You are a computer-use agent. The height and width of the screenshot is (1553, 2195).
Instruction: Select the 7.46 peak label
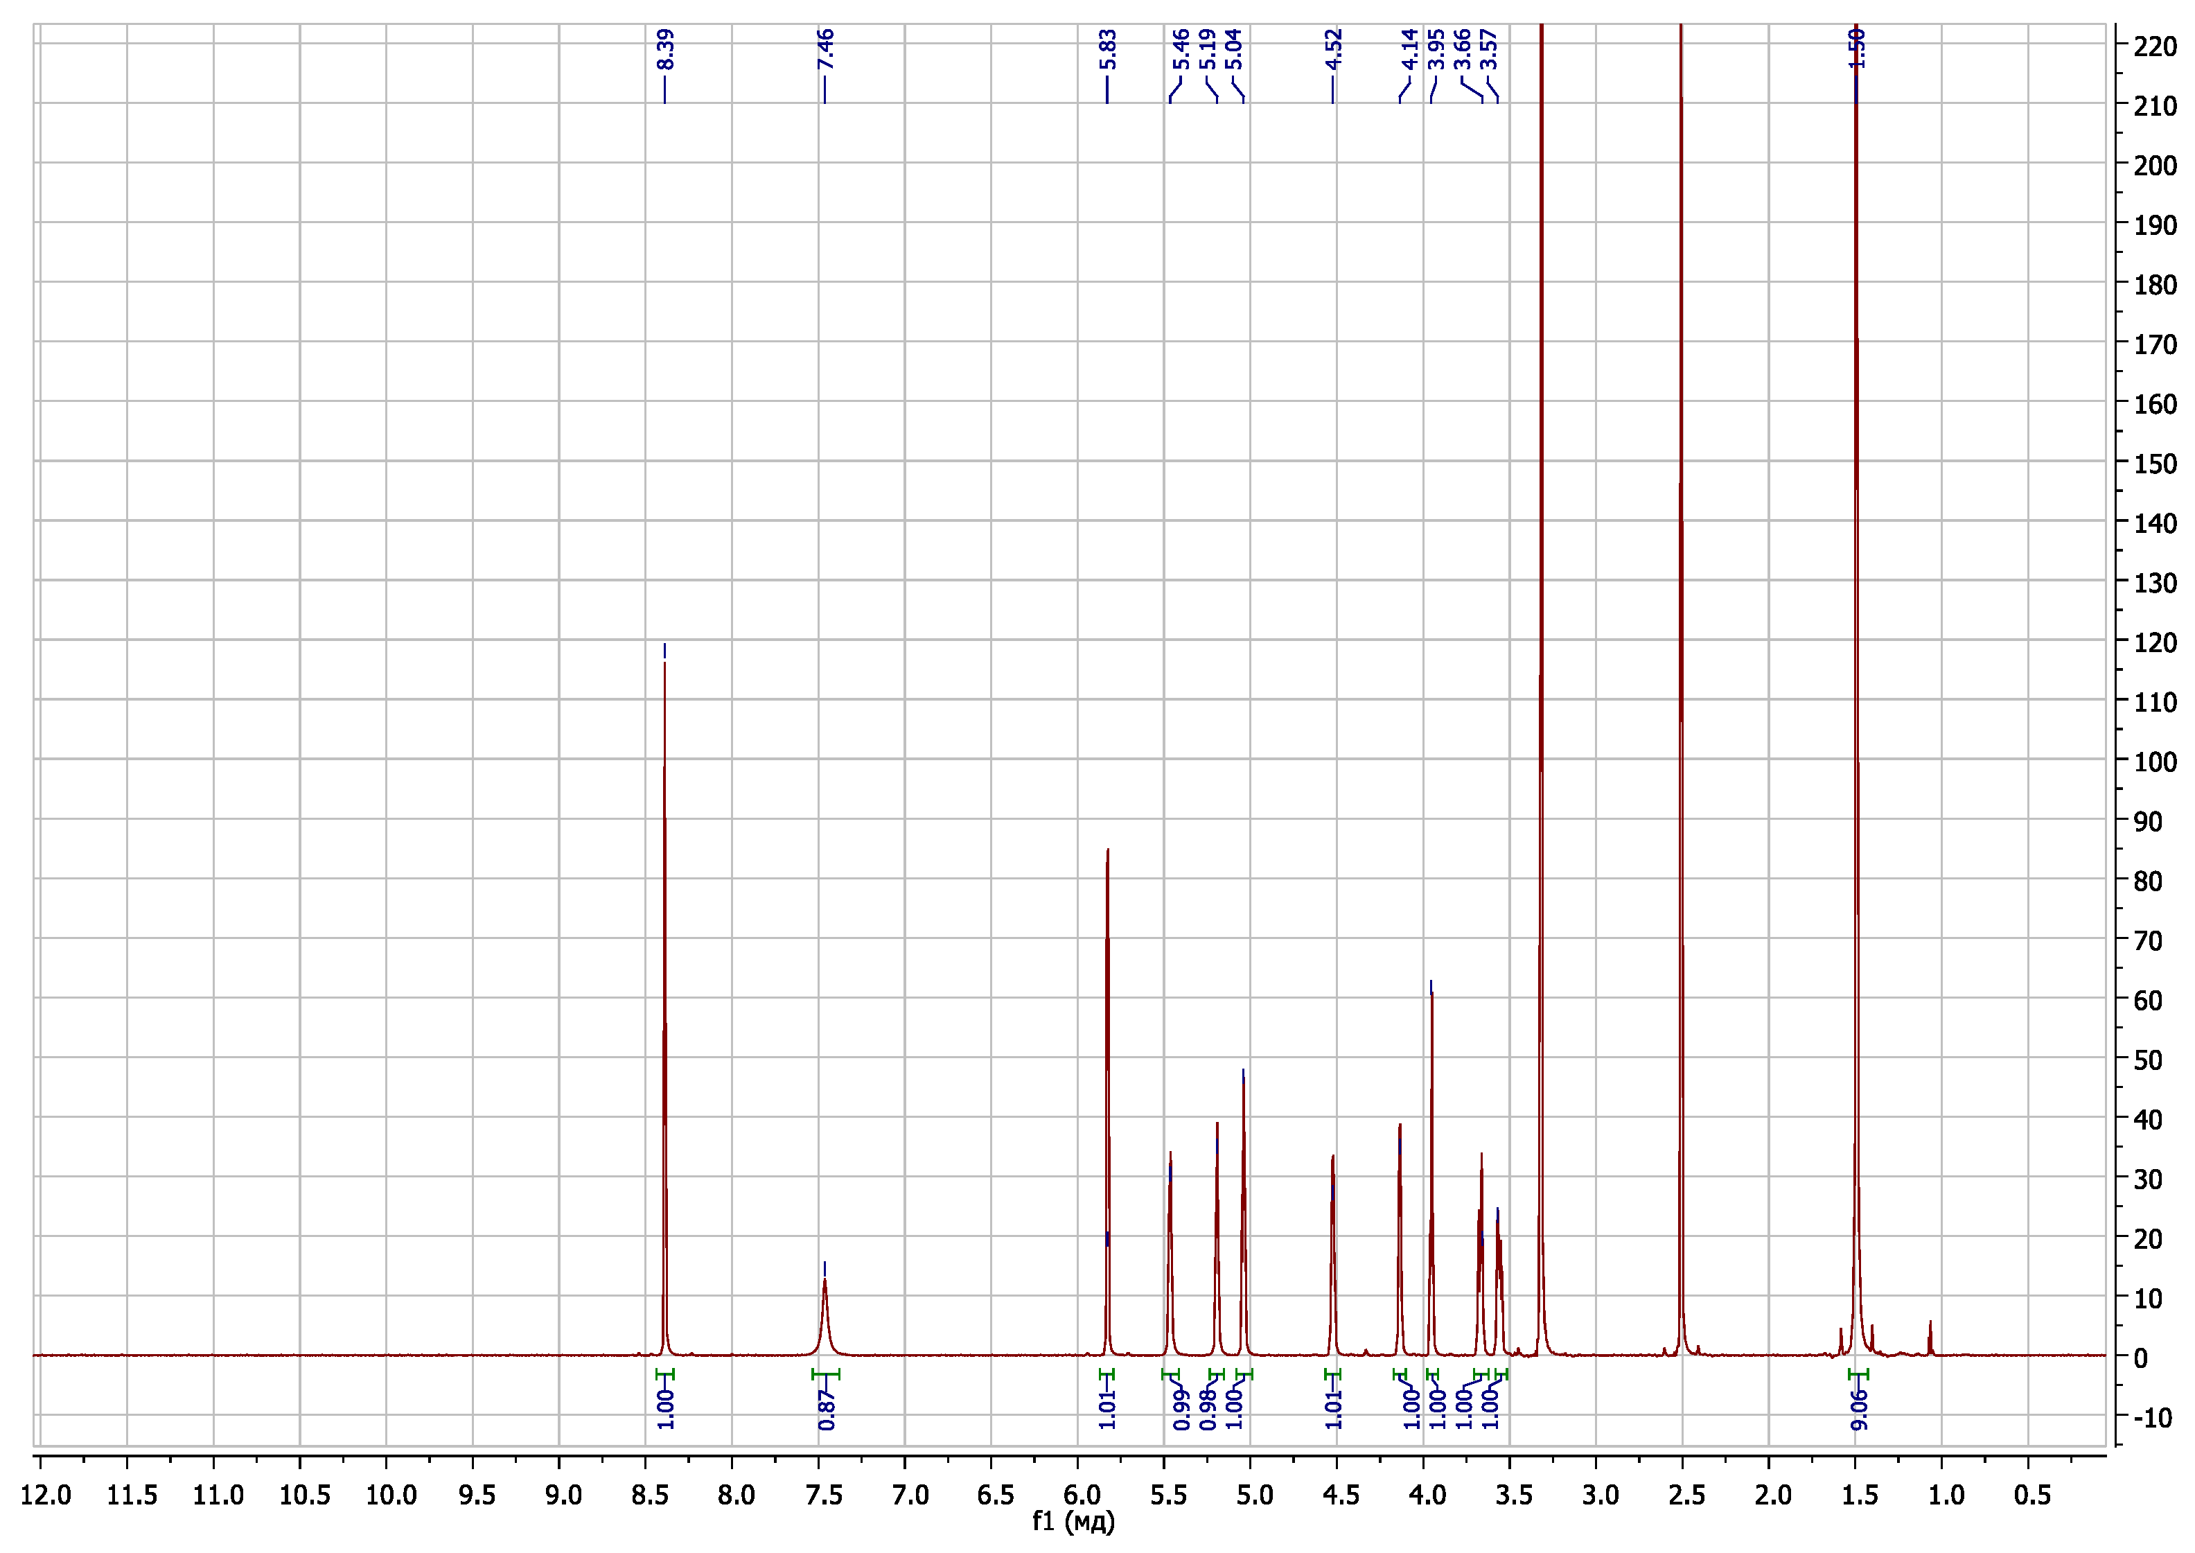click(826, 50)
